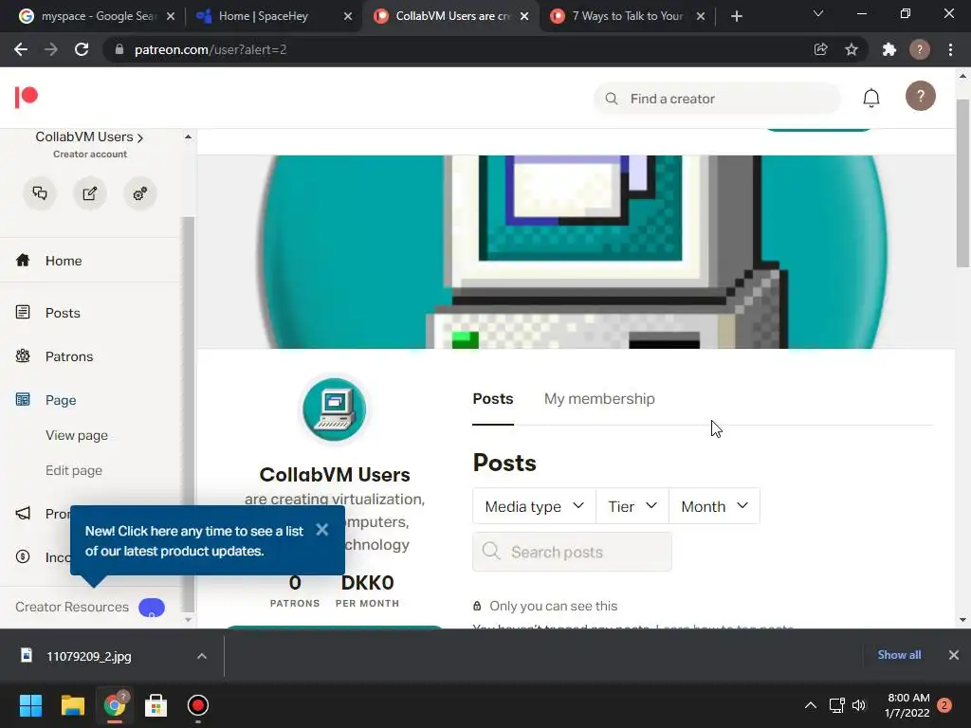Open the Chrome three-dot menu
The image size is (971, 728).
pos(950,49)
